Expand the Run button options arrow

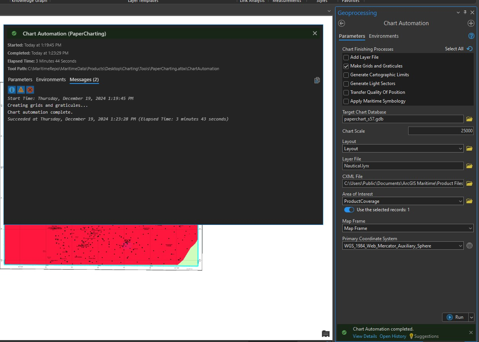(x=471, y=317)
